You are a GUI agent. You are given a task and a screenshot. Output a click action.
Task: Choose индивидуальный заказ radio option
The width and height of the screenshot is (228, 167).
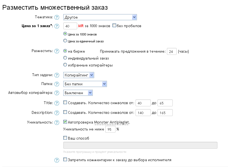click(65, 58)
